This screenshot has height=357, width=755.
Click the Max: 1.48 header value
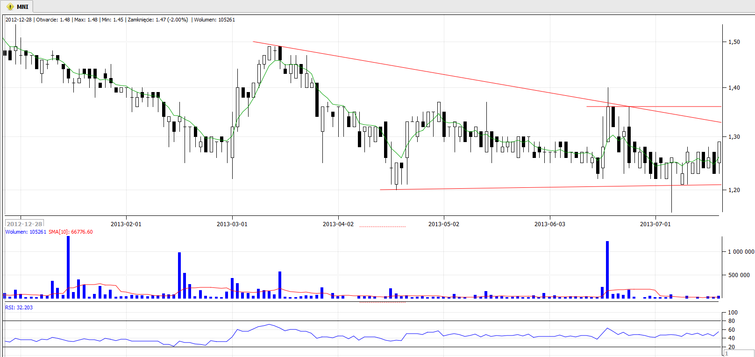pyautogui.click(x=86, y=20)
